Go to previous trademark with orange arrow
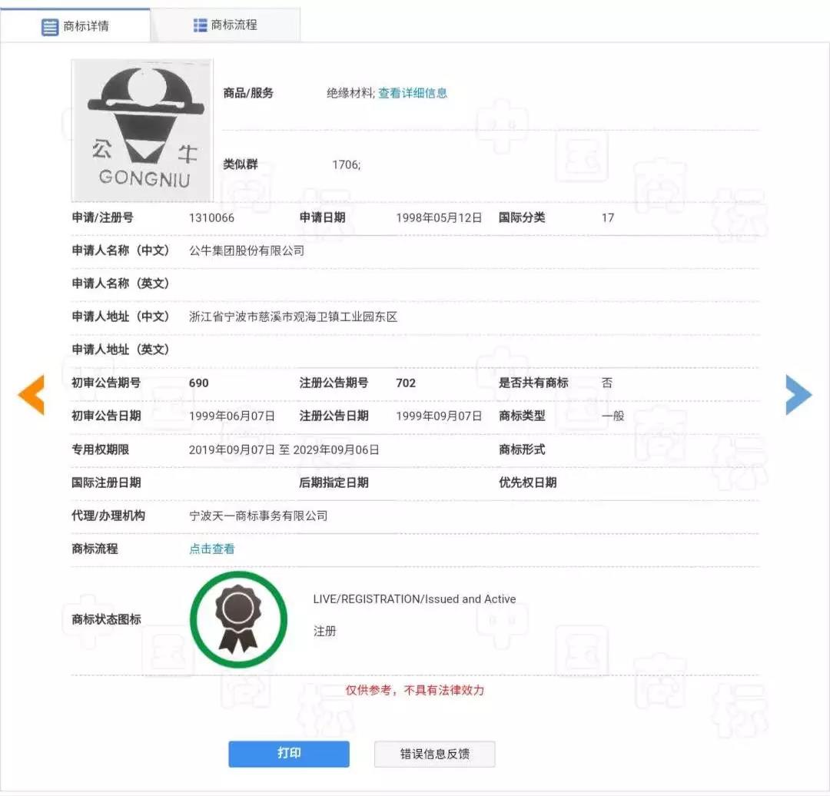830x796 pixels. pos(32,394)
